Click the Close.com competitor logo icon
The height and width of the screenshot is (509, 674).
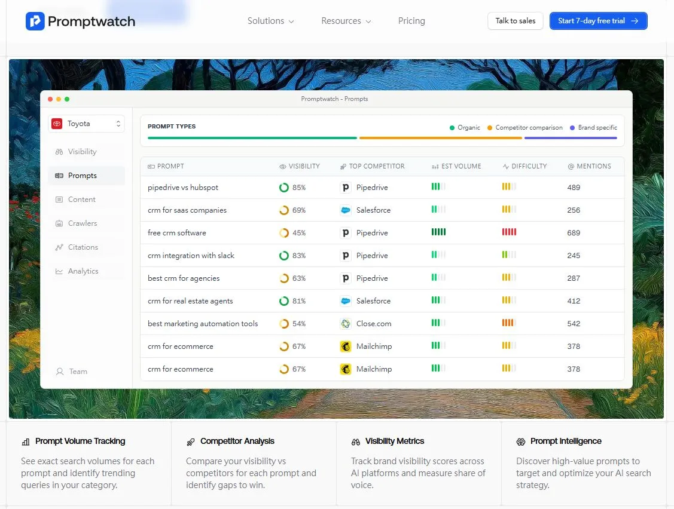[x=345, y=324]
